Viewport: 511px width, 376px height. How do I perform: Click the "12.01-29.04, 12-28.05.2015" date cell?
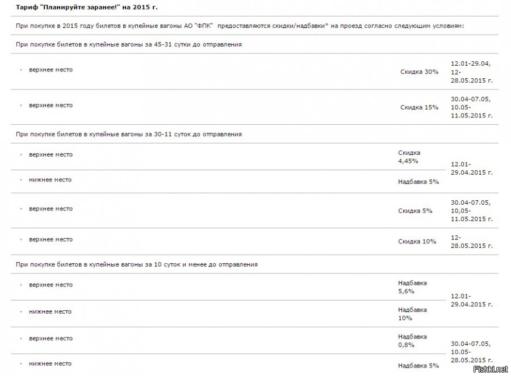click(x=472, y=72)
